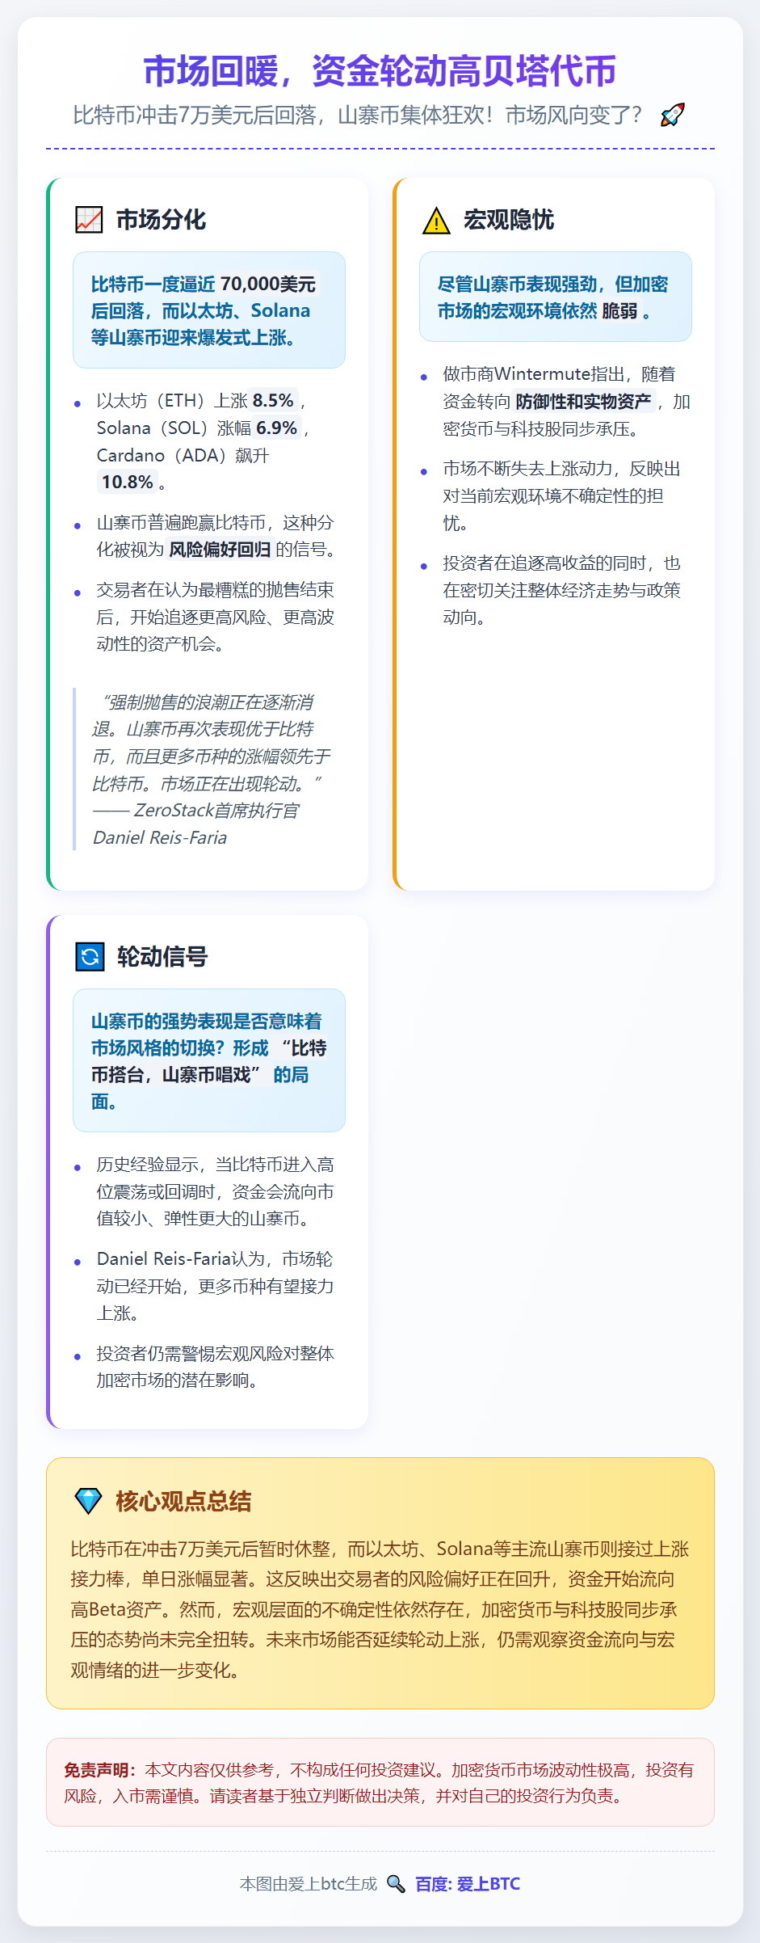
Task: Click the refresh arrows icon beside 轮动信号
Action: point(90,957)
